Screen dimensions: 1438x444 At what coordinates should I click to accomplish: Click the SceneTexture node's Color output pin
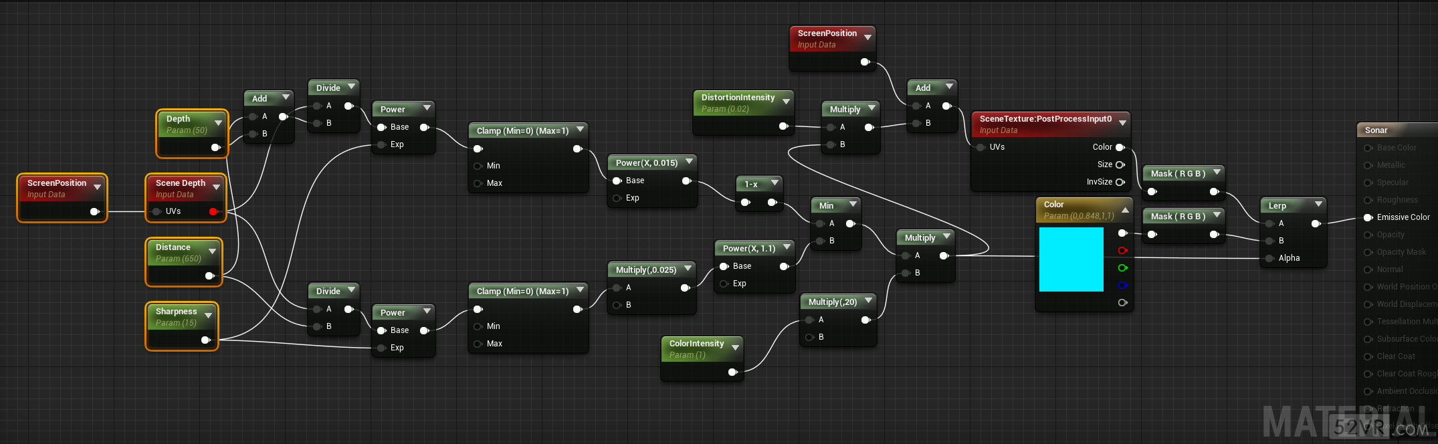point(1120,147)
